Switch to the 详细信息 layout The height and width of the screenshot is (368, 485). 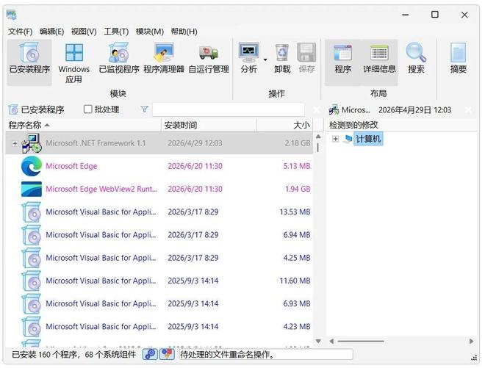[x=379, y=62]
